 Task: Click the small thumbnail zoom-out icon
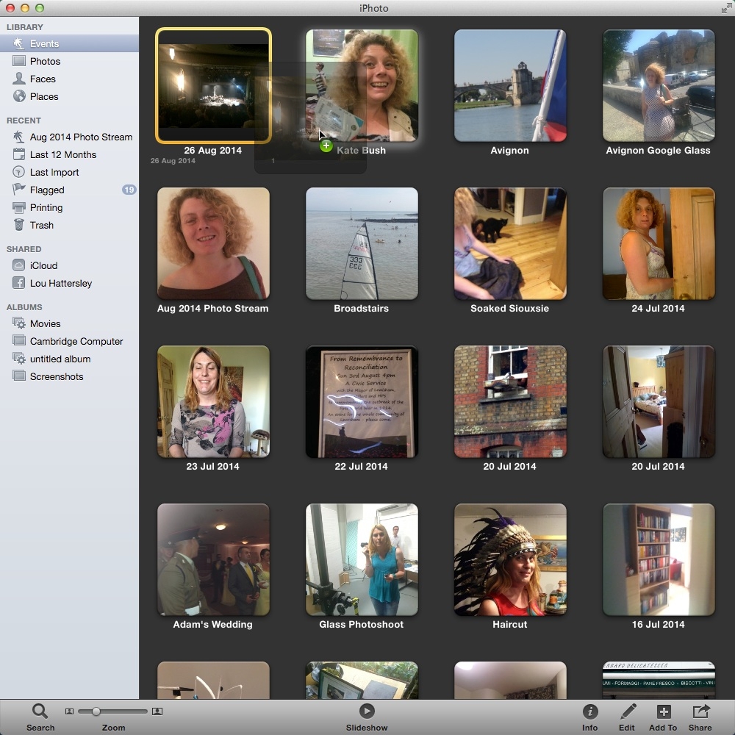(x=69, y=711)
